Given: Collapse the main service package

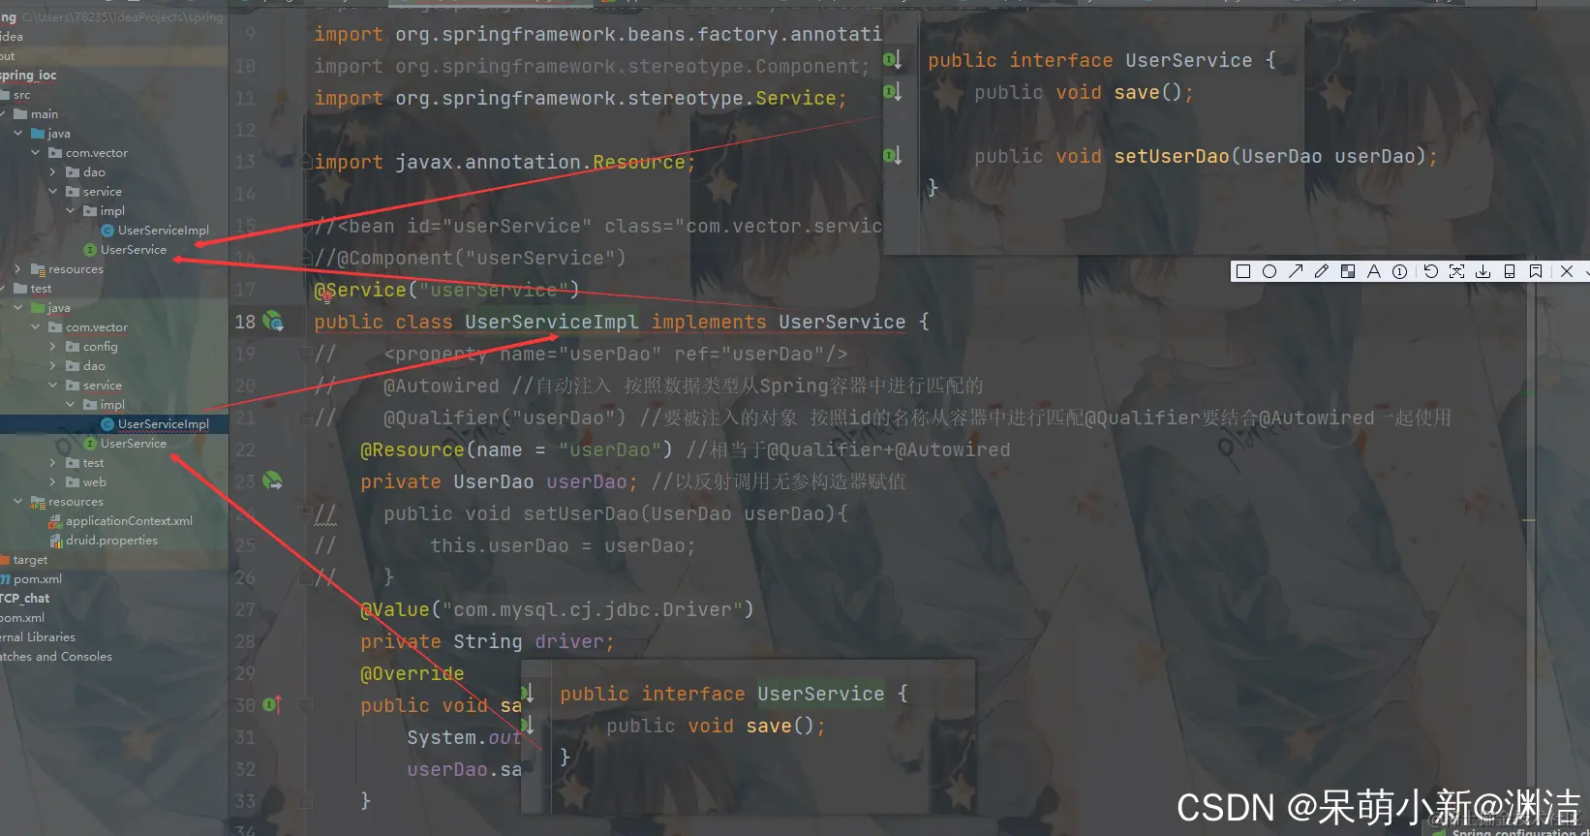Looking at the screenshot, I should click(52, 192).
